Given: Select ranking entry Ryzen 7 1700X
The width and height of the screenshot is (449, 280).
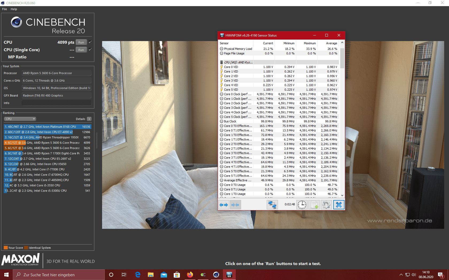Looking at the screenshot, I should pyautogui.click(x=48, y=153).
